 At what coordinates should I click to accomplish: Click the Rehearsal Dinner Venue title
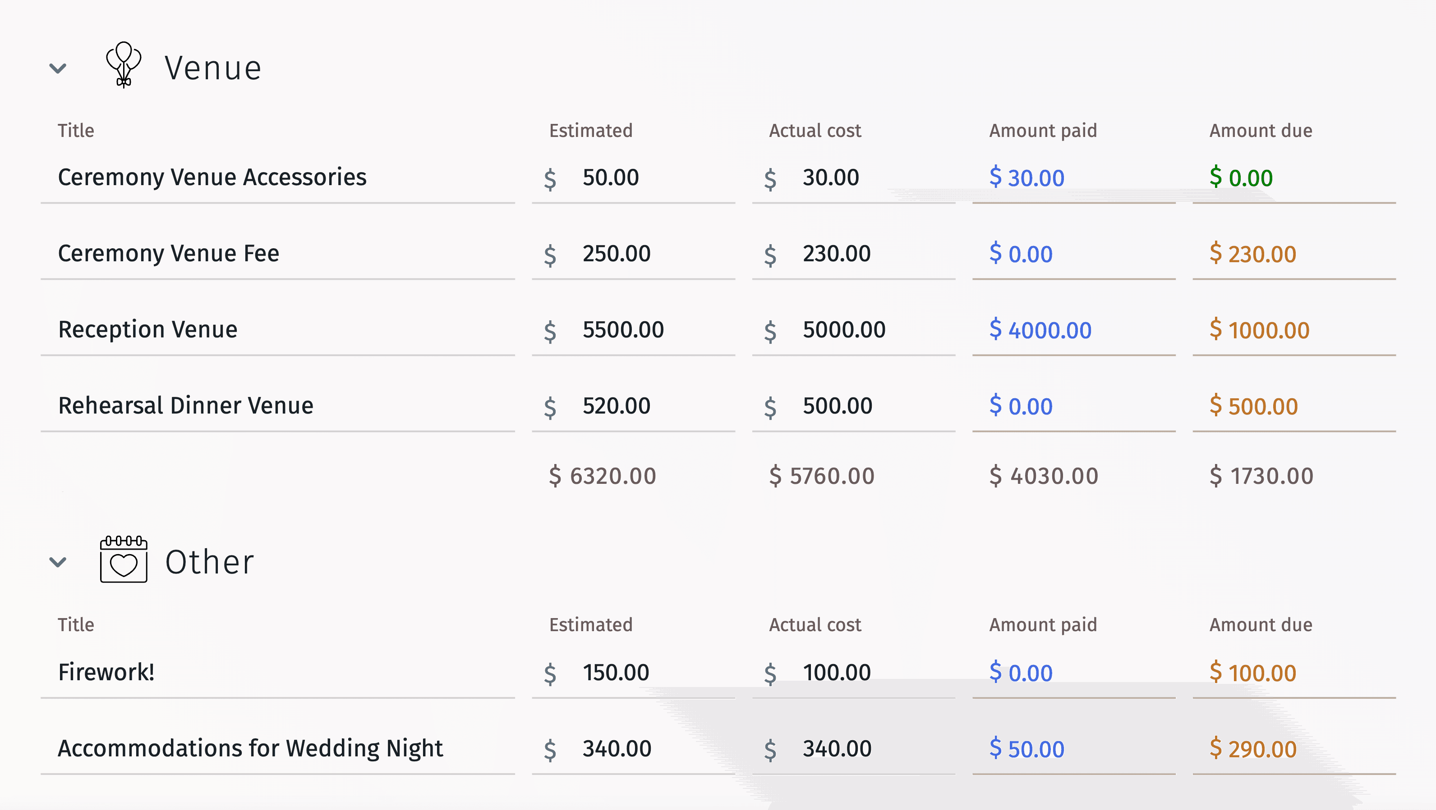point(186,406)
